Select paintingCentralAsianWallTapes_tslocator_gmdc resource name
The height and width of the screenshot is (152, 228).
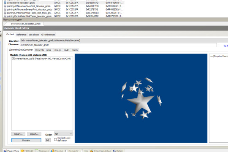(x=29, y=16)
